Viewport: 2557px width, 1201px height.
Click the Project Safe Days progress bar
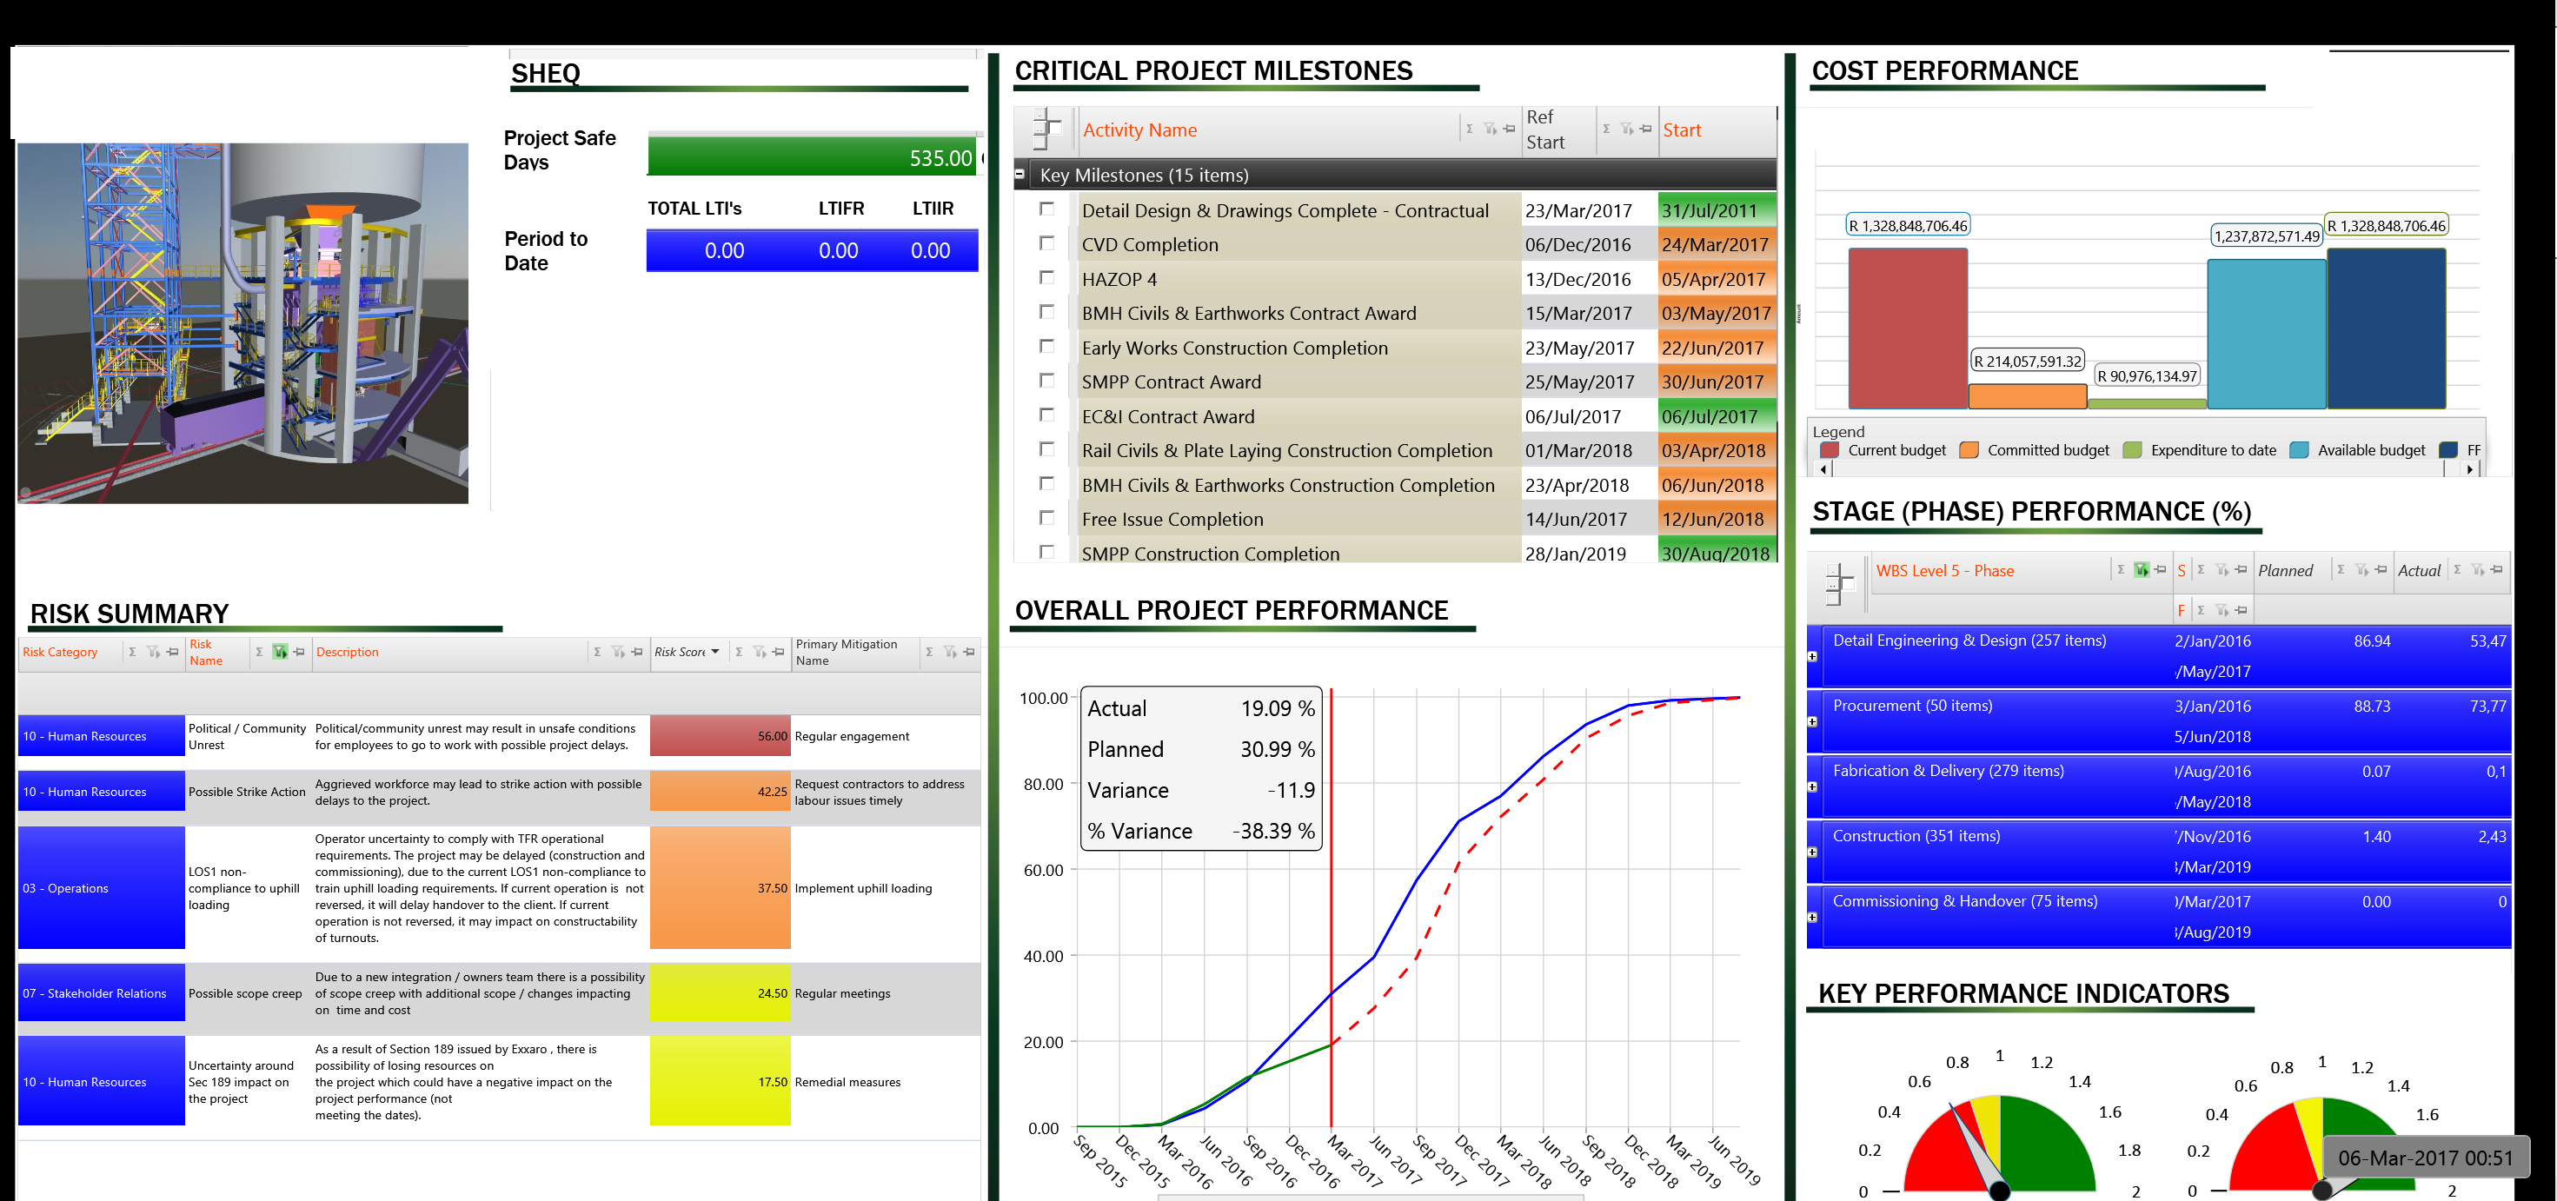coord(811,156)
